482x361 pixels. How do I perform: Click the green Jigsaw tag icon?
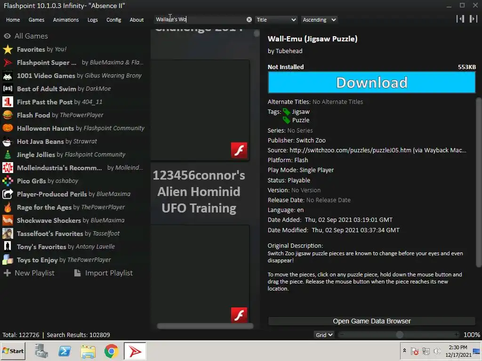[x=287, y=112]
